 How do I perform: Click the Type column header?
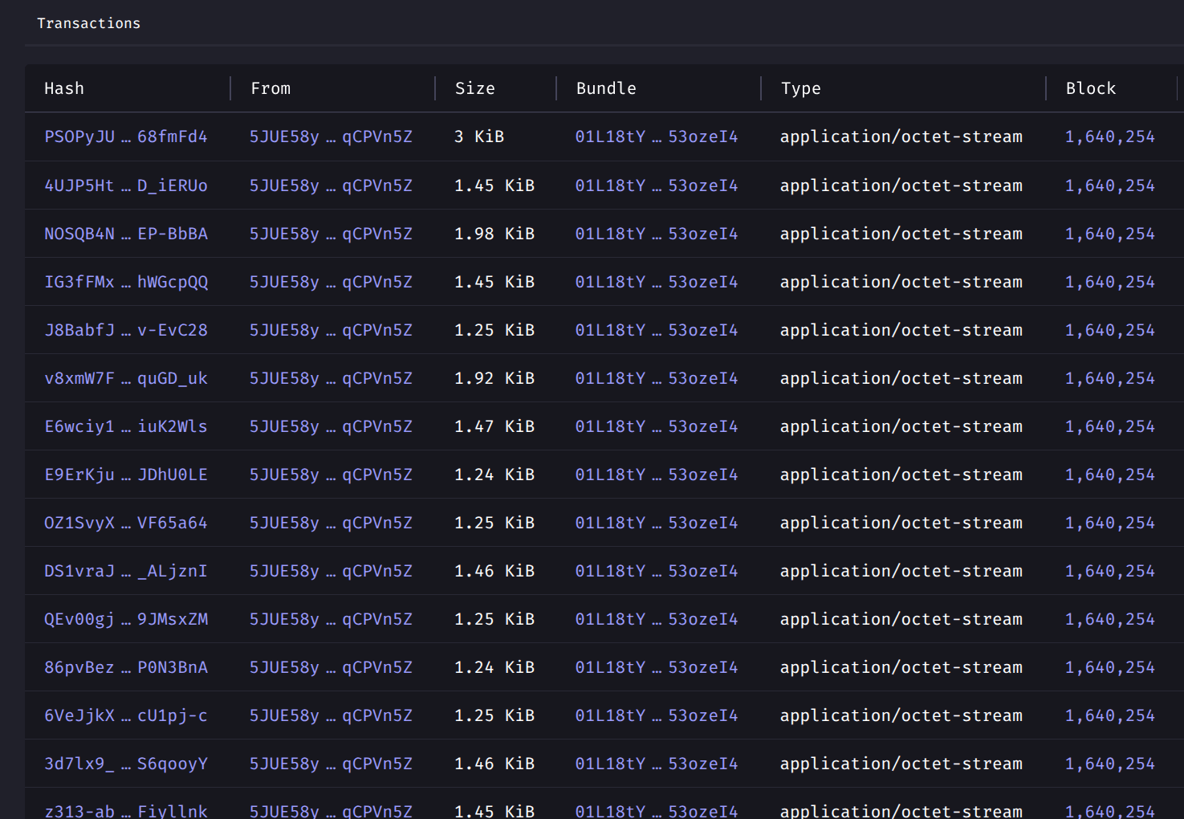tap(801, 88)
